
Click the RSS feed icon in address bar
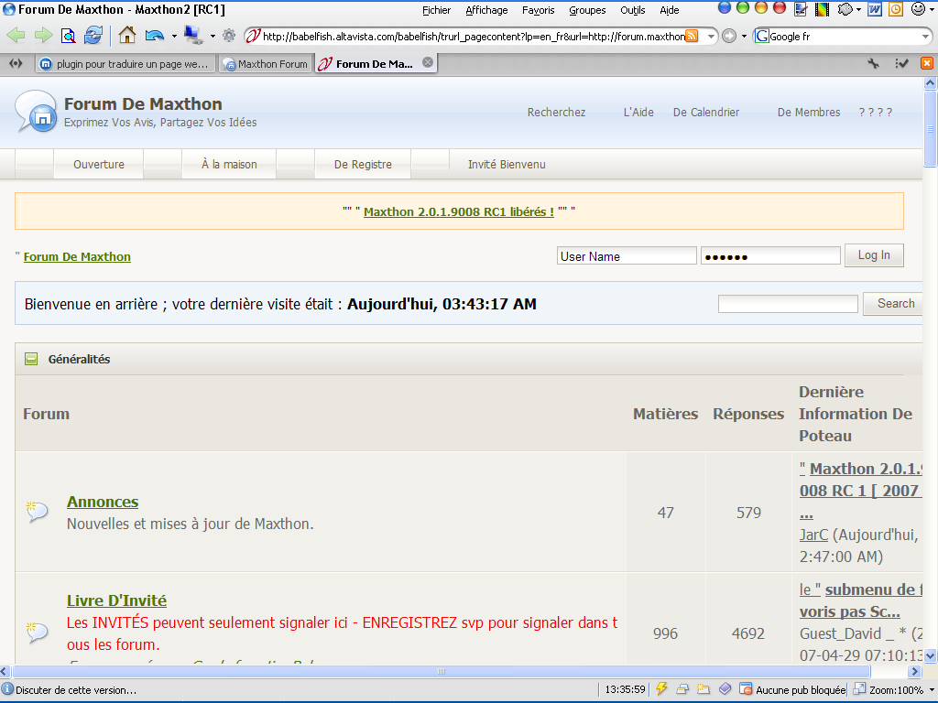coord(692,36)
